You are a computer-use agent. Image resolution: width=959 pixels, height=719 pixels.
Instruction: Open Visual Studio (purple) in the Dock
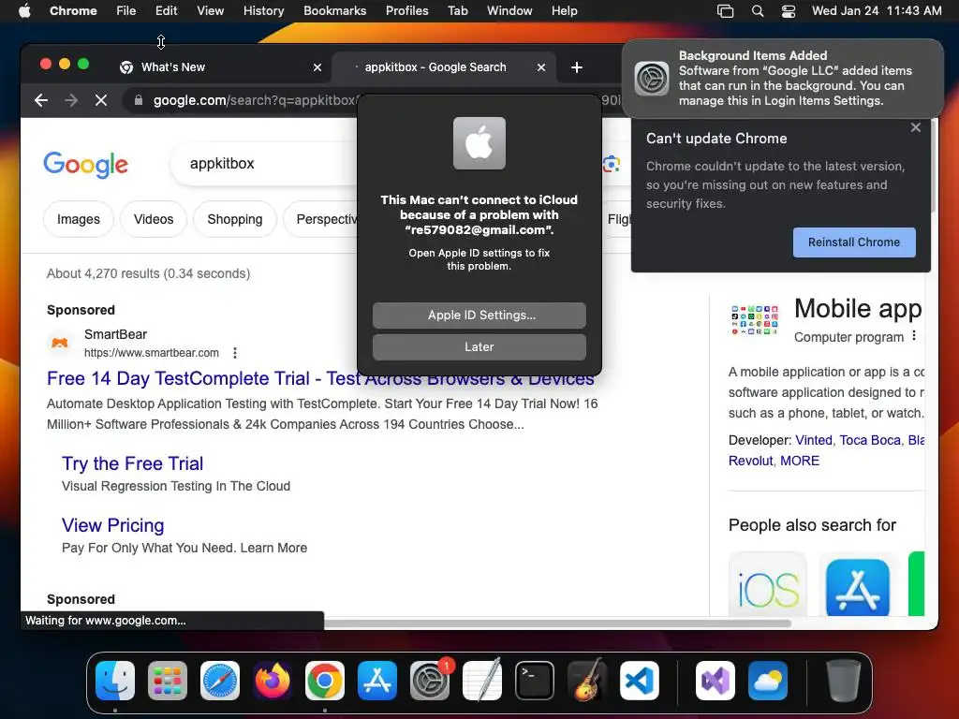pos(716,681)
